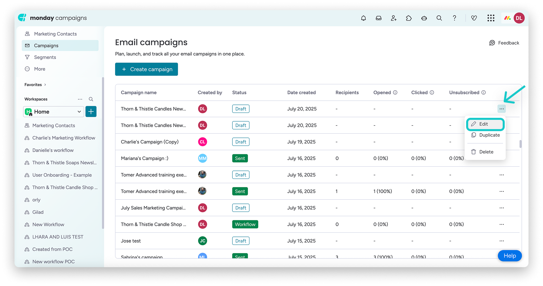Click the monday campaigns logo
The height and width of the screenshot is (286, 543).
pyautogui.click(x=53, y=18)
